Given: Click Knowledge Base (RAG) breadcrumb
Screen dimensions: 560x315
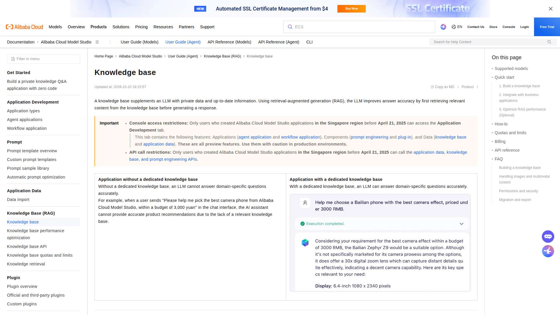Looking at the screenshot, I should [222, 56].
